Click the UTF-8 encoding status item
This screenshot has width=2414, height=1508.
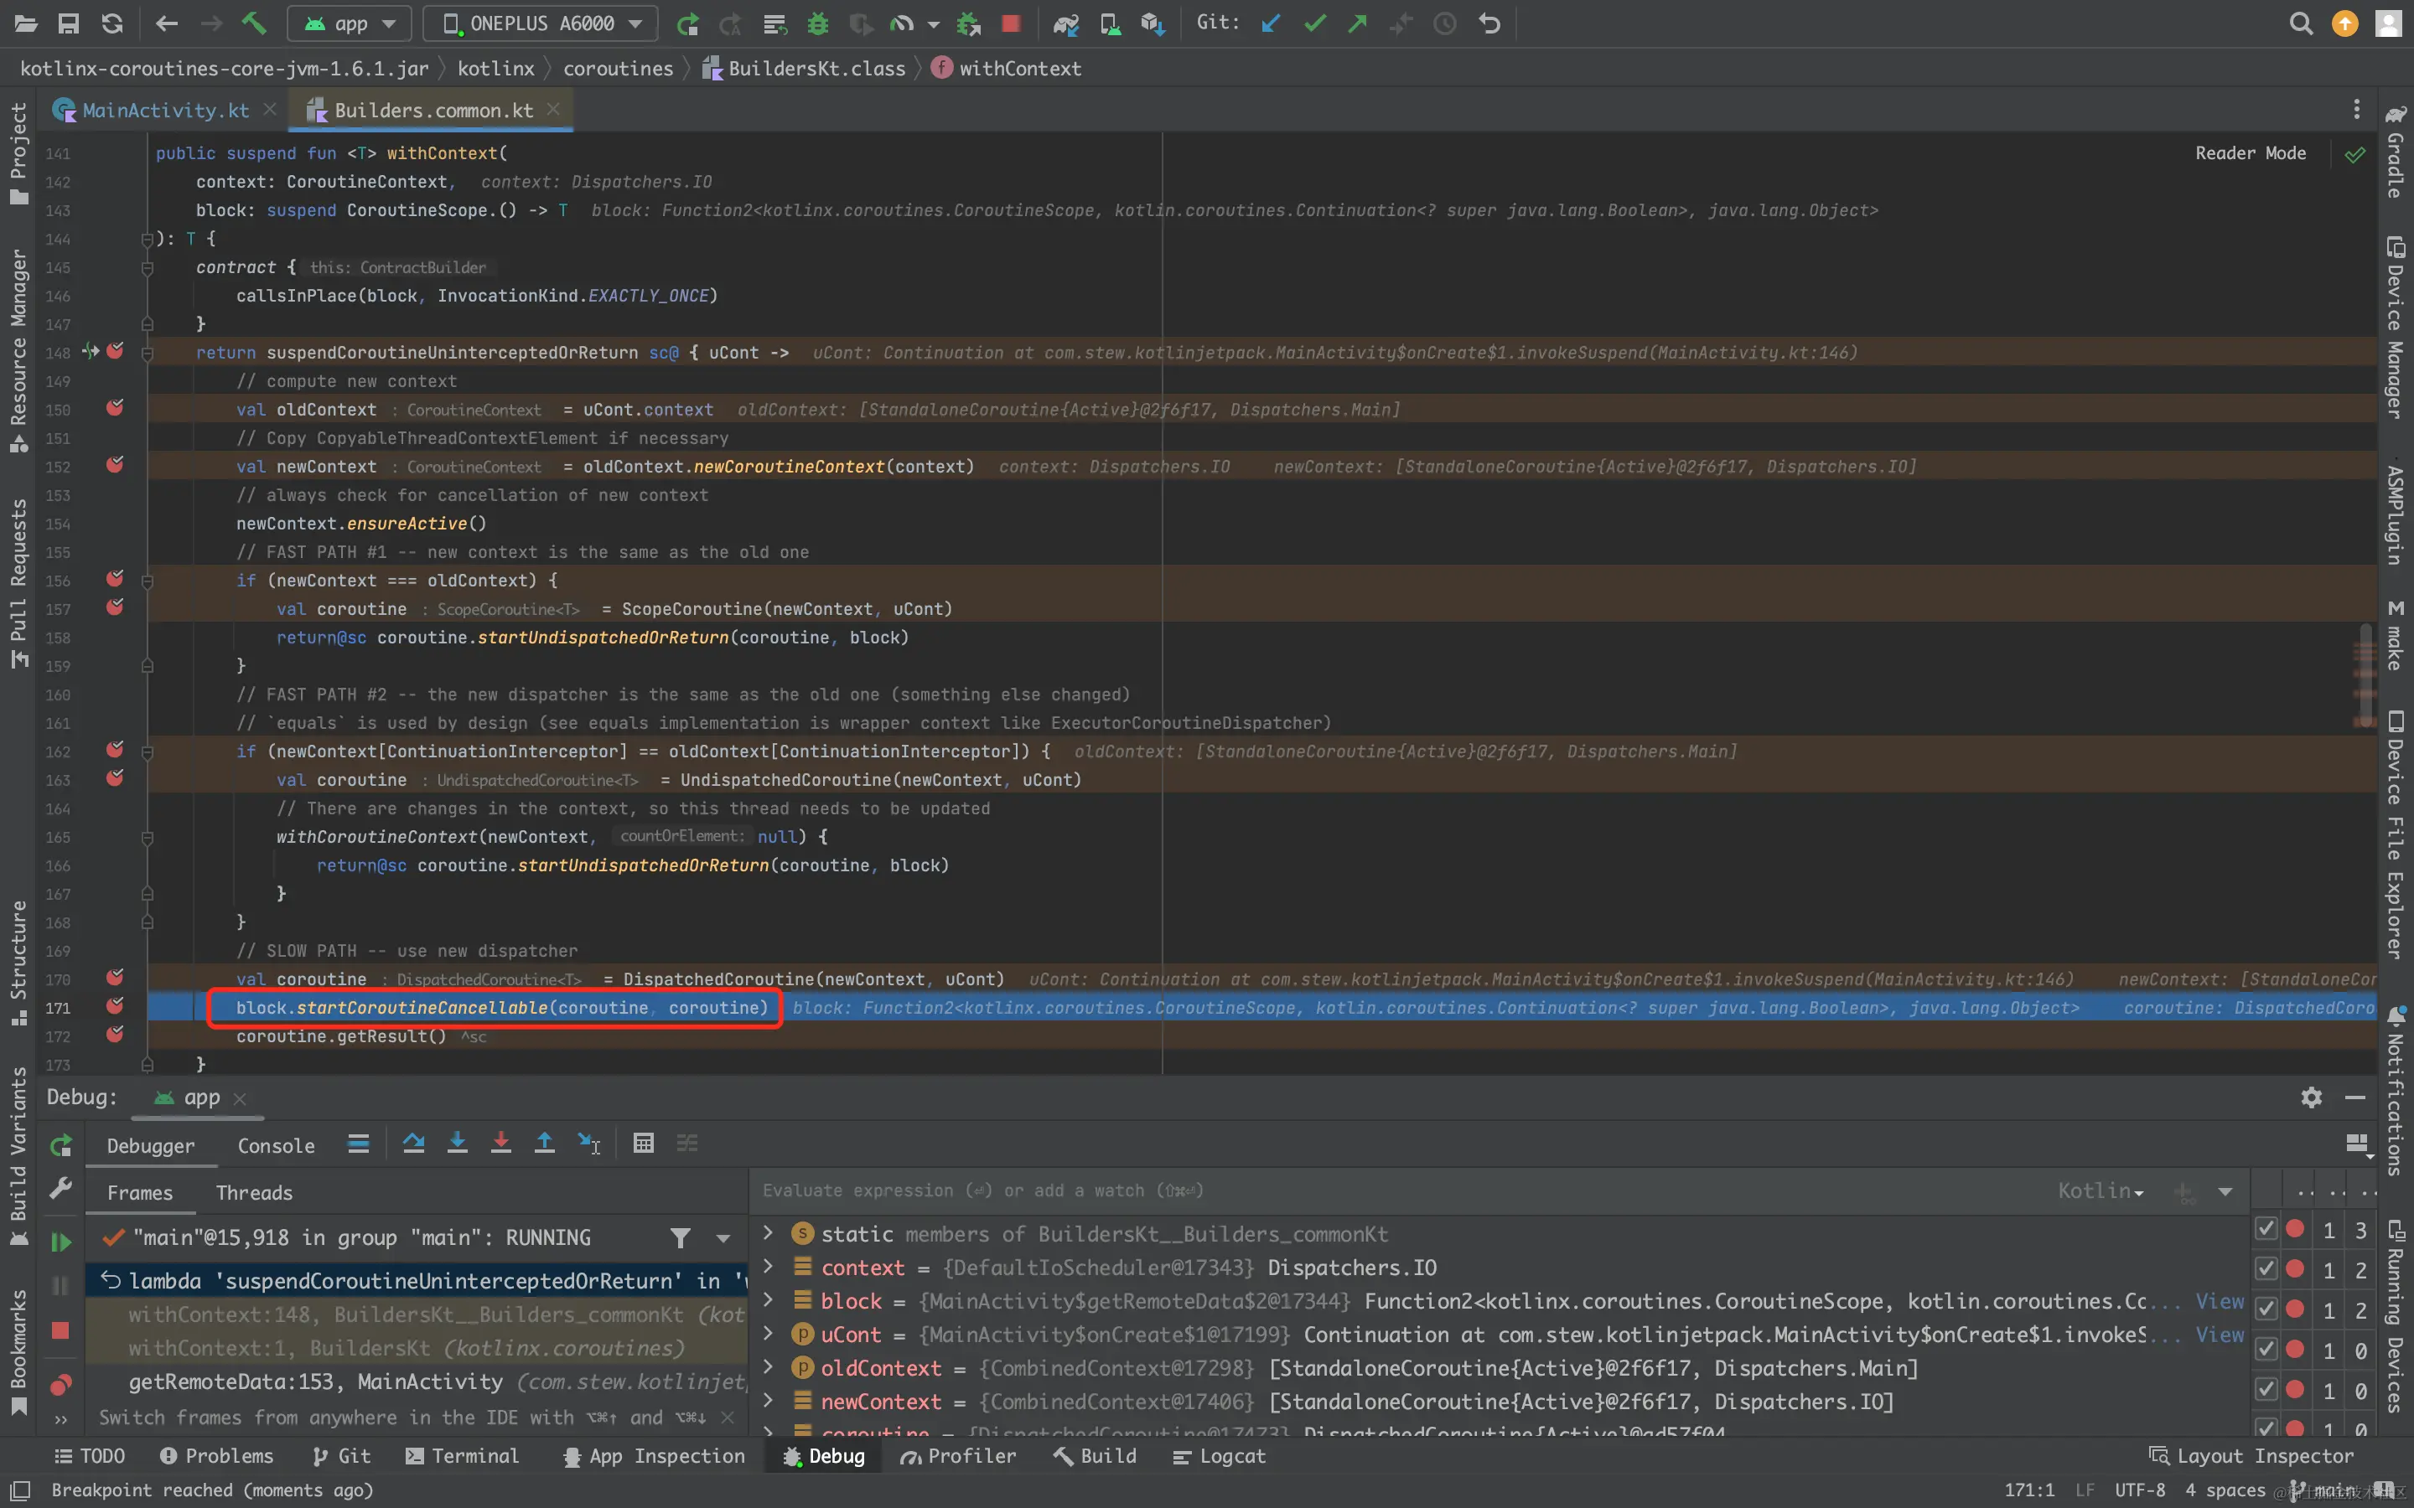point(2140,1490)
